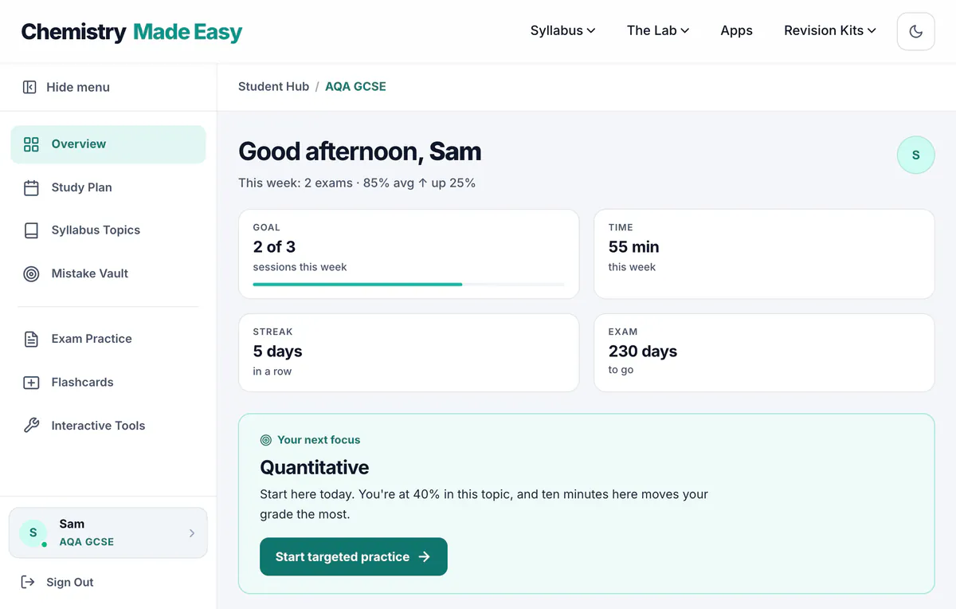Click the arrow on the Start targeted practice button

pos(425,557)
